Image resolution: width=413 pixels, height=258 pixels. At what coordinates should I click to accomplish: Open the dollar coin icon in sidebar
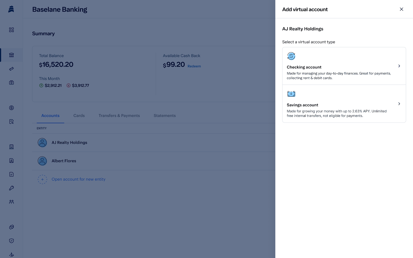(x=11, y=108)
